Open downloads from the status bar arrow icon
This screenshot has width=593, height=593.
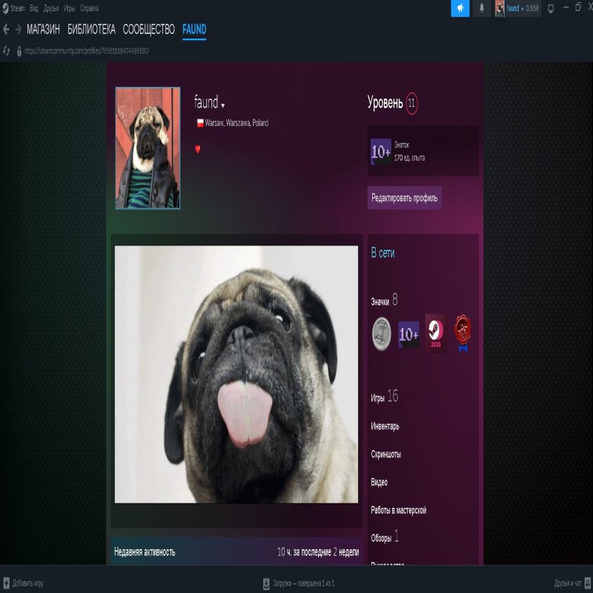(x=267, y=583)
